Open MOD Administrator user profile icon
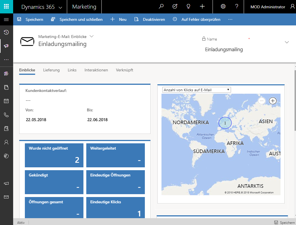This screenshot has height=225, width=296. pos(292,7)
